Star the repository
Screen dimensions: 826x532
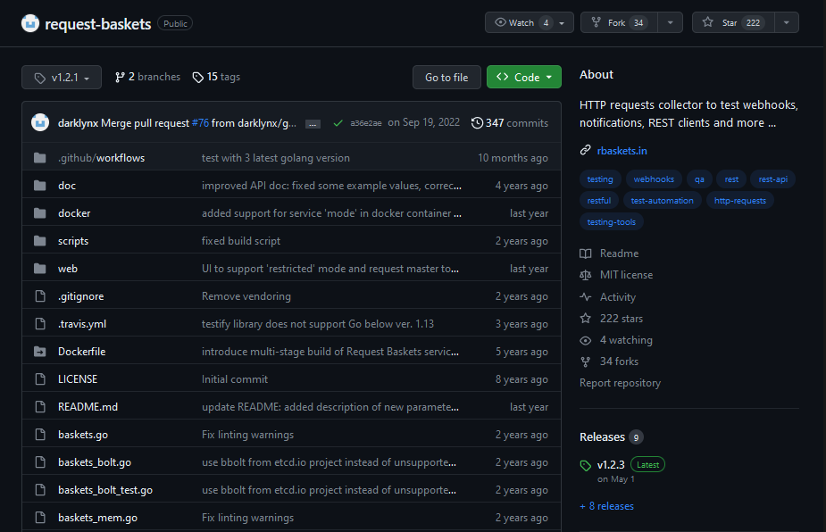click(733, 22)
